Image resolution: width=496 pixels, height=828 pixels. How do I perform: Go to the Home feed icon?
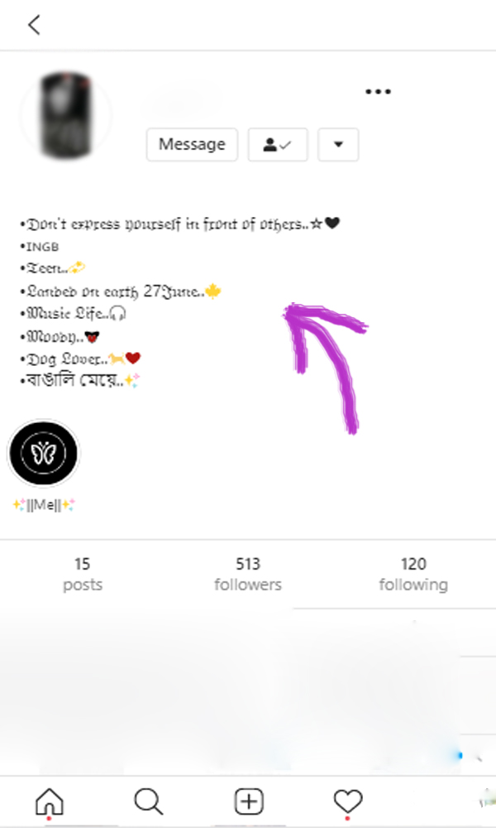(x=50, y=802)
